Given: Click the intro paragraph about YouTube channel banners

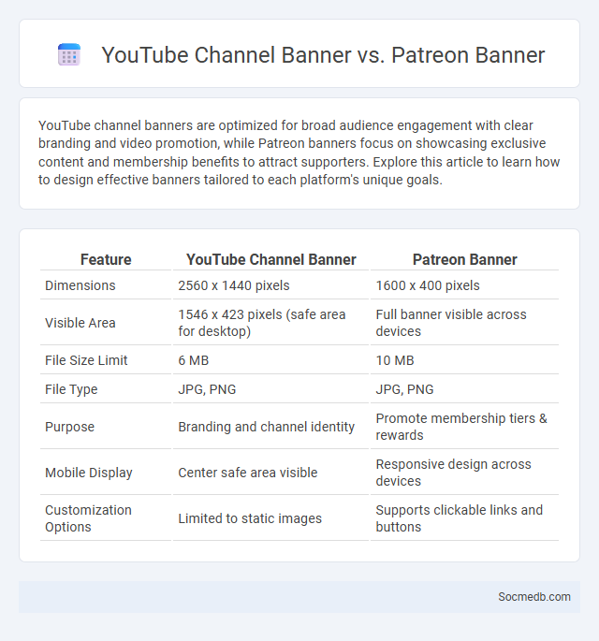Looking at the screenshot, I should pyautogui.click(x=299, y=153).
